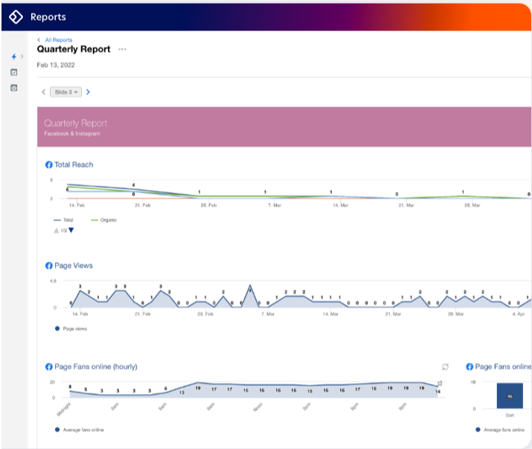Refresh the Page Fans online hourly chart

(445, 366)
